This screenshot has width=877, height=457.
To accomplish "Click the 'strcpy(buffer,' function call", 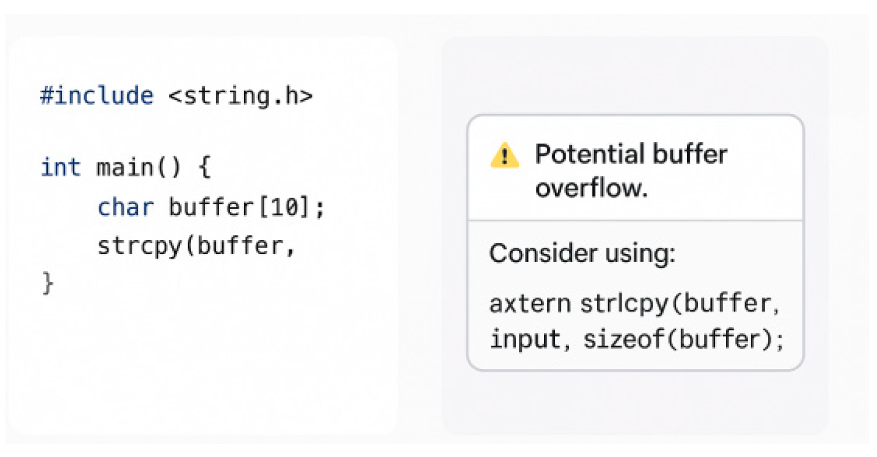I will point(196,246).
